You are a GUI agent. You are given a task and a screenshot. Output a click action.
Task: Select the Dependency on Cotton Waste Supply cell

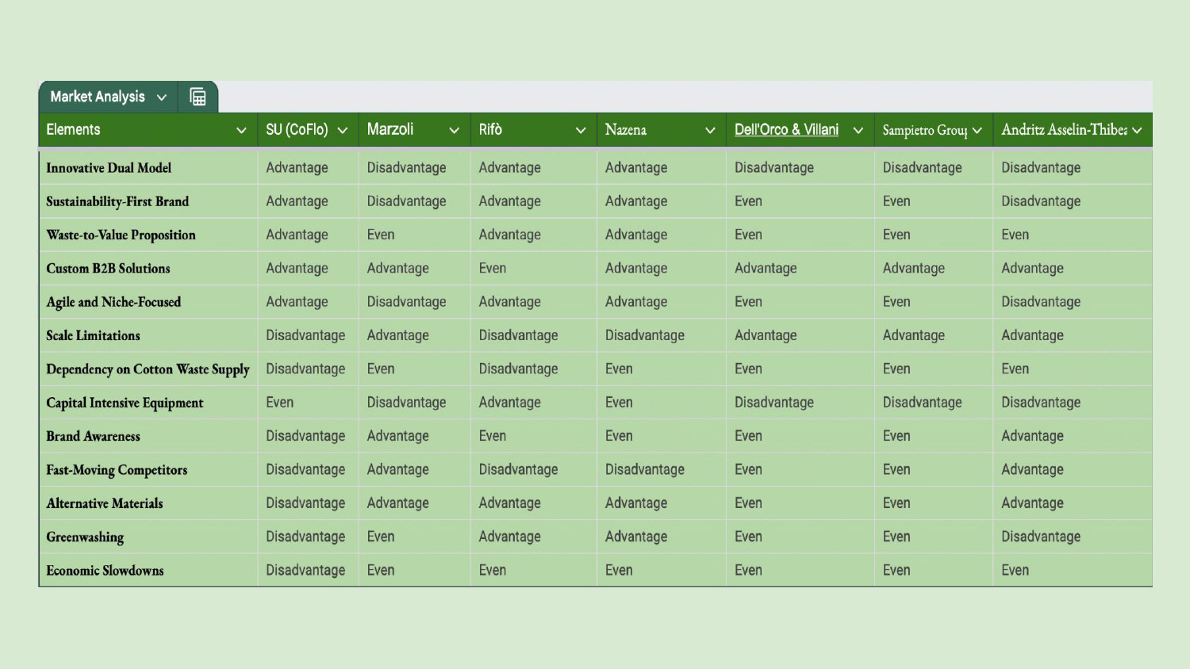(x=148, y=369)
